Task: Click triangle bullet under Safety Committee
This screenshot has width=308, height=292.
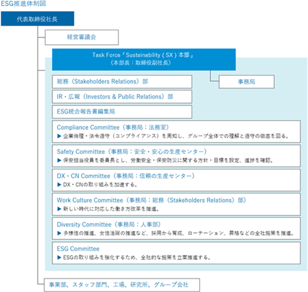Action: (x=59, y=160)
